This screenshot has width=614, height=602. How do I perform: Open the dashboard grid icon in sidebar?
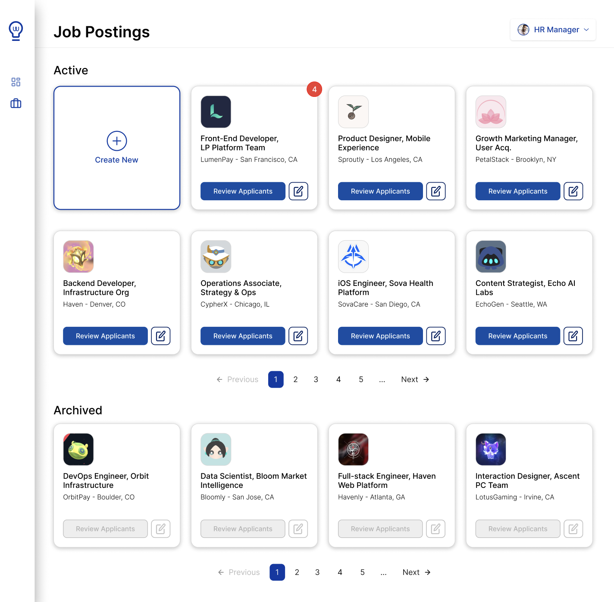(x=16, y=82)
